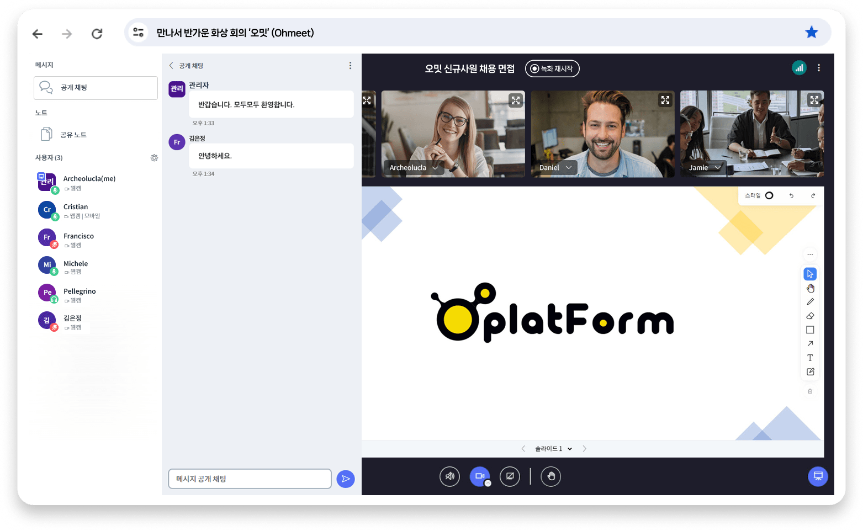Click the browser back arrow
This screenshot has width=863, height=531.
[38, 34]
